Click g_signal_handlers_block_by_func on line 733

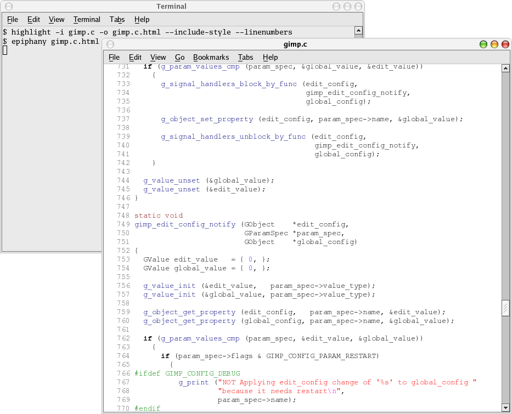point(229,84)
